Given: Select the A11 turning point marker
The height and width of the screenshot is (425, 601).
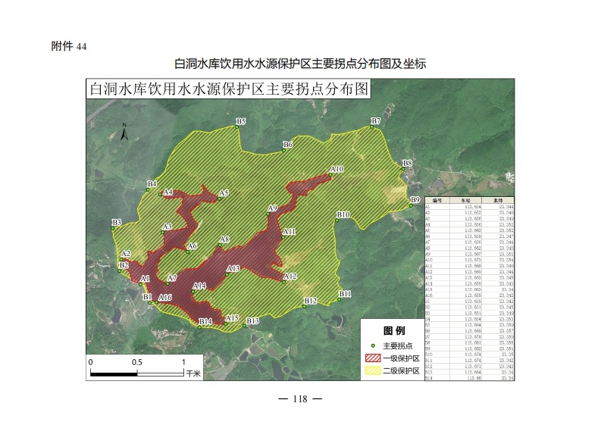Looking at the screenshot, I should (283, 238).
